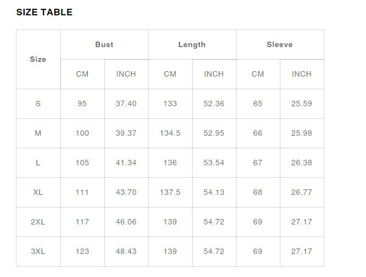Select the 46.06 bust inch value
The width and height of the screenshot is (366, 277).
point(126,222)
